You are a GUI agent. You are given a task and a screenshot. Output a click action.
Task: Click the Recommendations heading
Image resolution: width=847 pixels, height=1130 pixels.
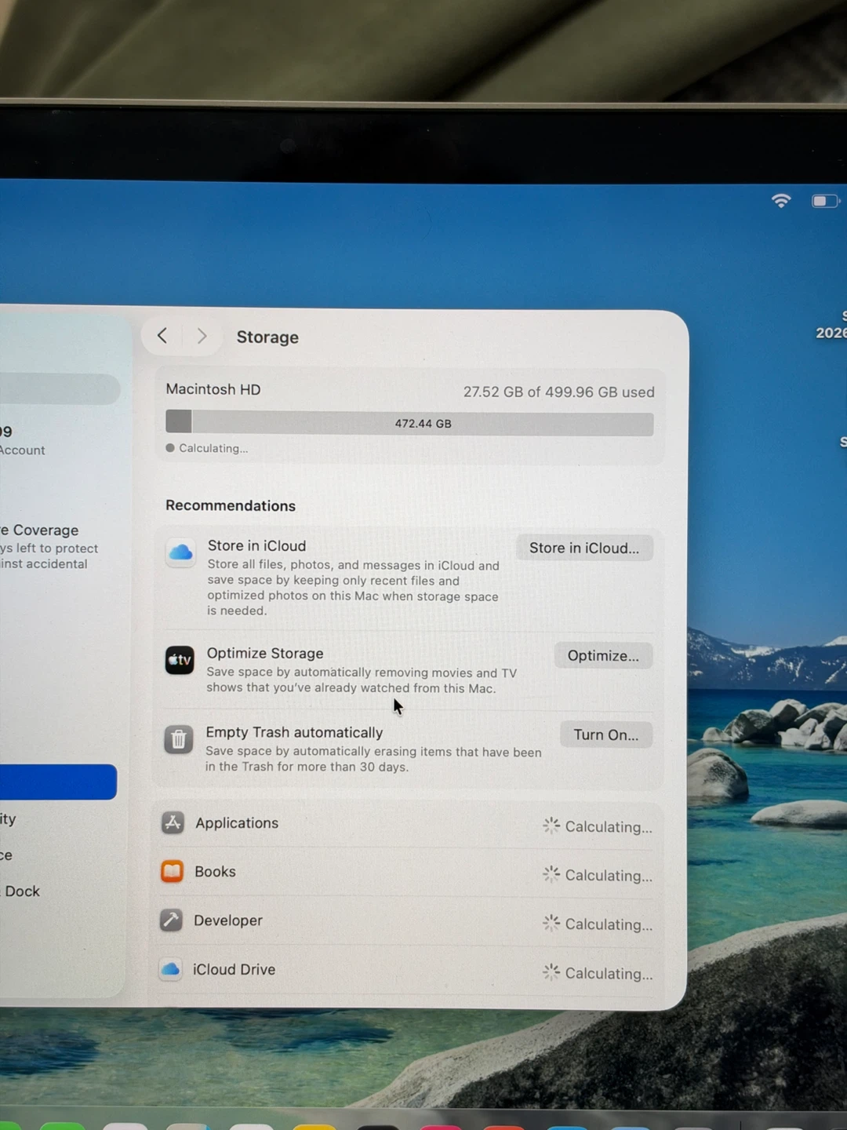[231, 506]
